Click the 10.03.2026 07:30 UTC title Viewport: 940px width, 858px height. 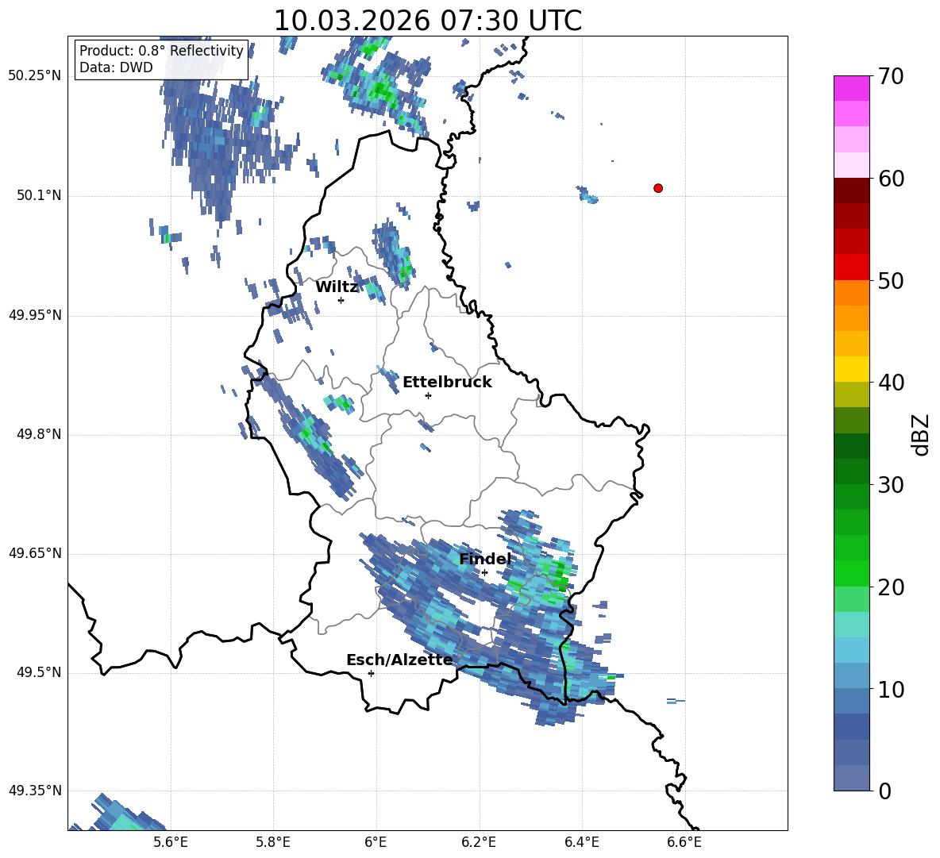(428, 21)
